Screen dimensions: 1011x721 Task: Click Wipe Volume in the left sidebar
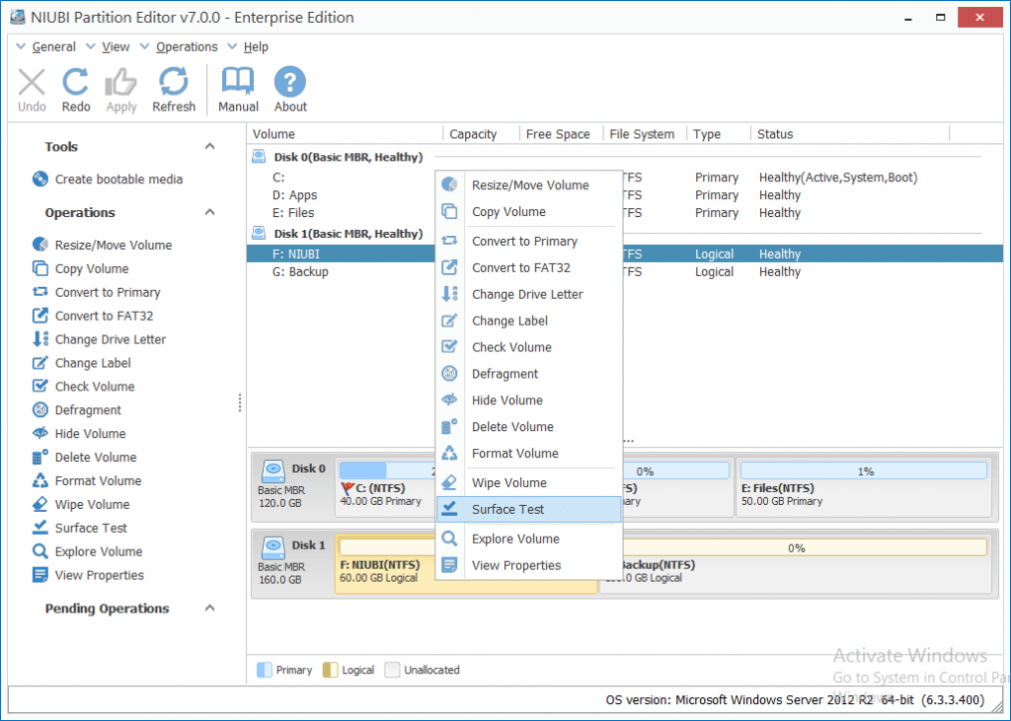92,505
